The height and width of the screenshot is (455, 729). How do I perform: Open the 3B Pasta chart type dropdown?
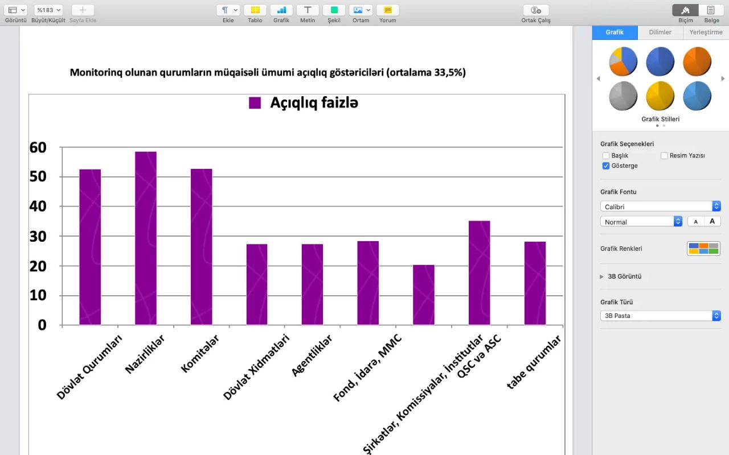coord(660,316)
